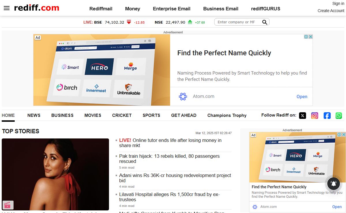
Task: Focus the 'Enter company or MF' search field
Action: pos(238,22)
